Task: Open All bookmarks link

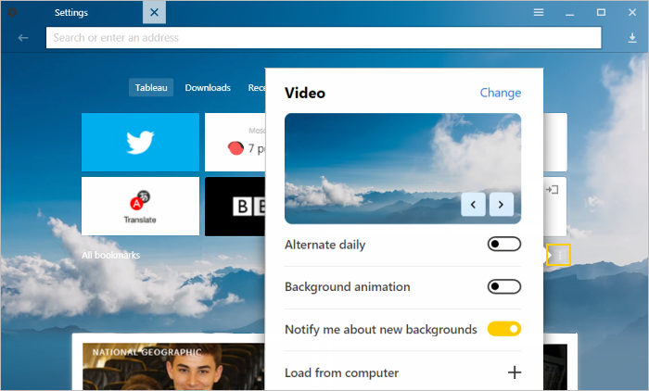Action: (111, 255)
